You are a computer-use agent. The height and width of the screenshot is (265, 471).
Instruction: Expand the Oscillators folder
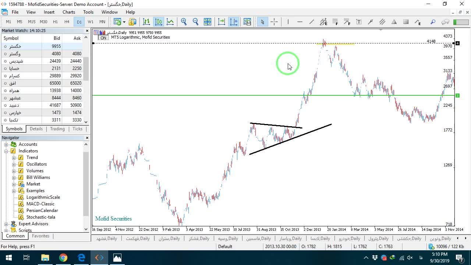pos(14,164)
